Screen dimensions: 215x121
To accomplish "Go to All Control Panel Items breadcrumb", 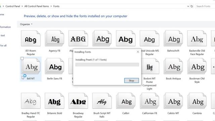I will pyautogui.click(x=37, y=6).
